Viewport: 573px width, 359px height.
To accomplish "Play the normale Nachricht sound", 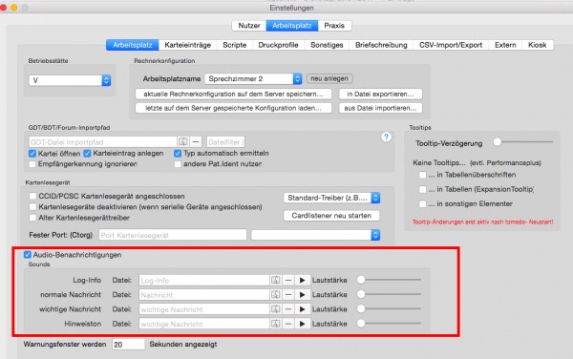I will click(x=302, y=294).
